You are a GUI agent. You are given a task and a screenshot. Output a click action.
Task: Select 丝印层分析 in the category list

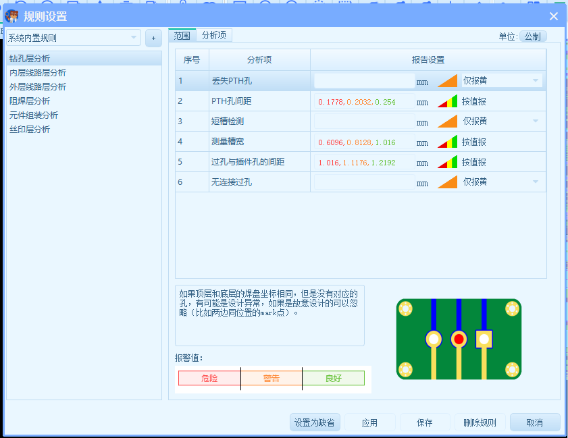click(84, 129)
